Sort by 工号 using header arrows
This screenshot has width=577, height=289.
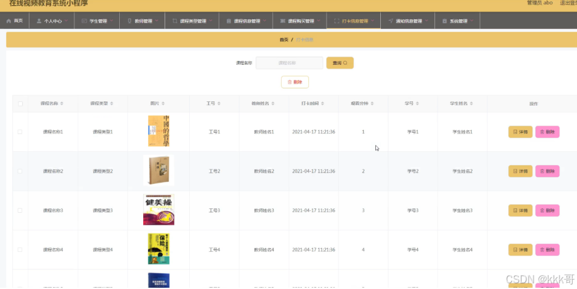219,103
